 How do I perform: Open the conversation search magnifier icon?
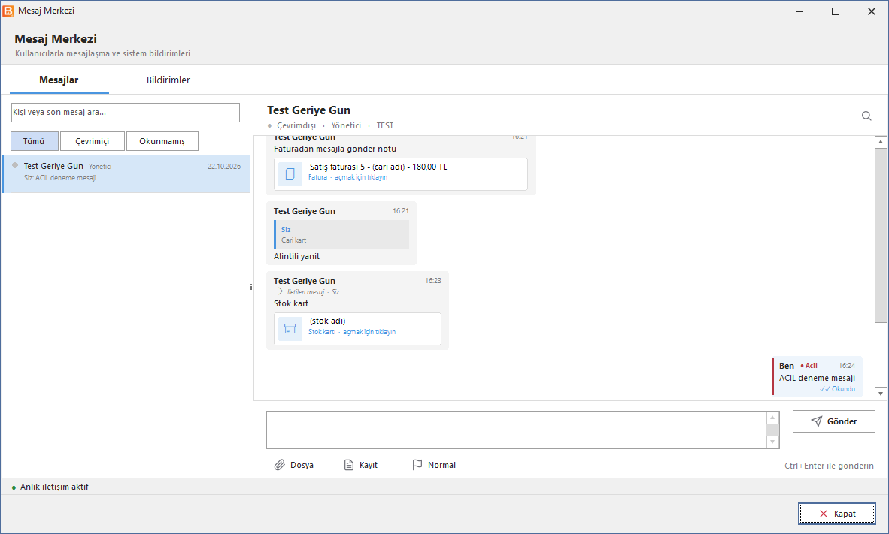tap(866, 116)
